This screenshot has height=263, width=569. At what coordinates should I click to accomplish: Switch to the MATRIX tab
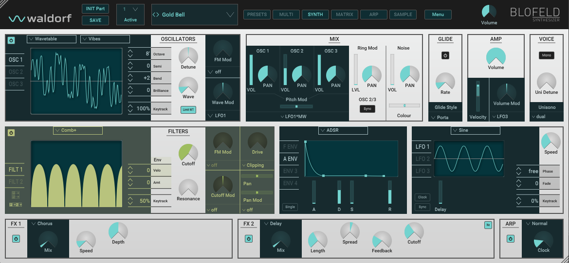click(x=345, y=15)
